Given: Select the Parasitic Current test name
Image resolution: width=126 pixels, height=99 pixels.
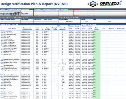Looking at the screenshot, I should coord(8,31).
